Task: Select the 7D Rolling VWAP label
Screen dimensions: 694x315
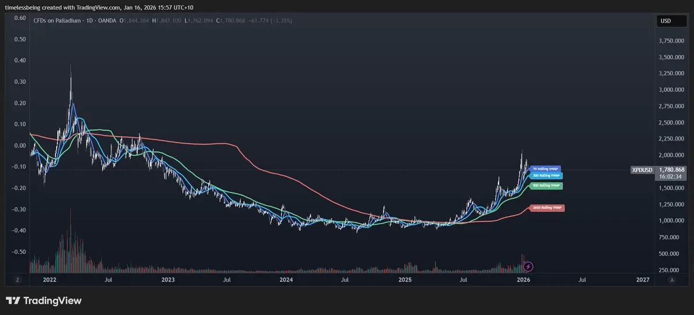Action: click(x=546, y=169)
